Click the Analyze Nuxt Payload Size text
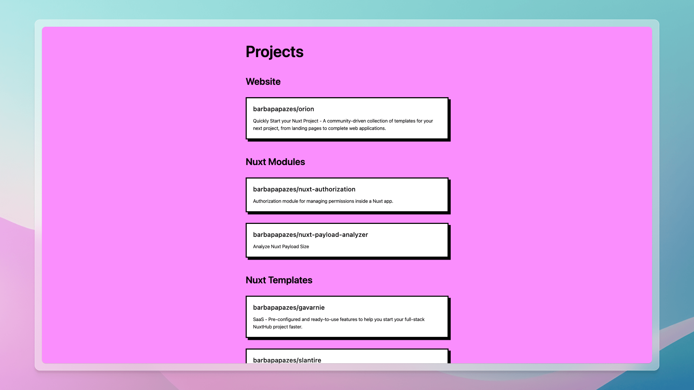694x390 pixels. (281, 246)
